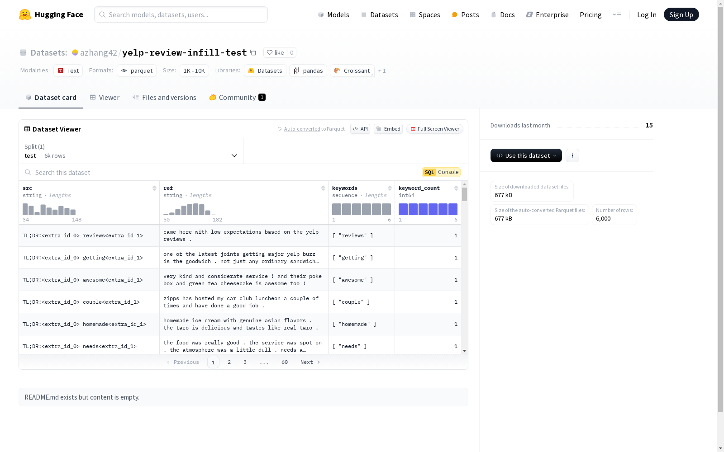
Task: Go to page 1 of results
Action: 213,362
